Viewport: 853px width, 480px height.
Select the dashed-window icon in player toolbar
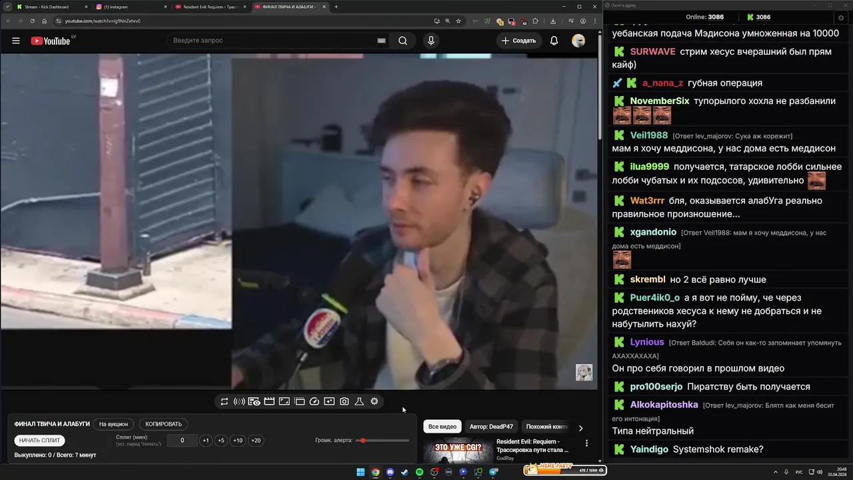[299, 401]
